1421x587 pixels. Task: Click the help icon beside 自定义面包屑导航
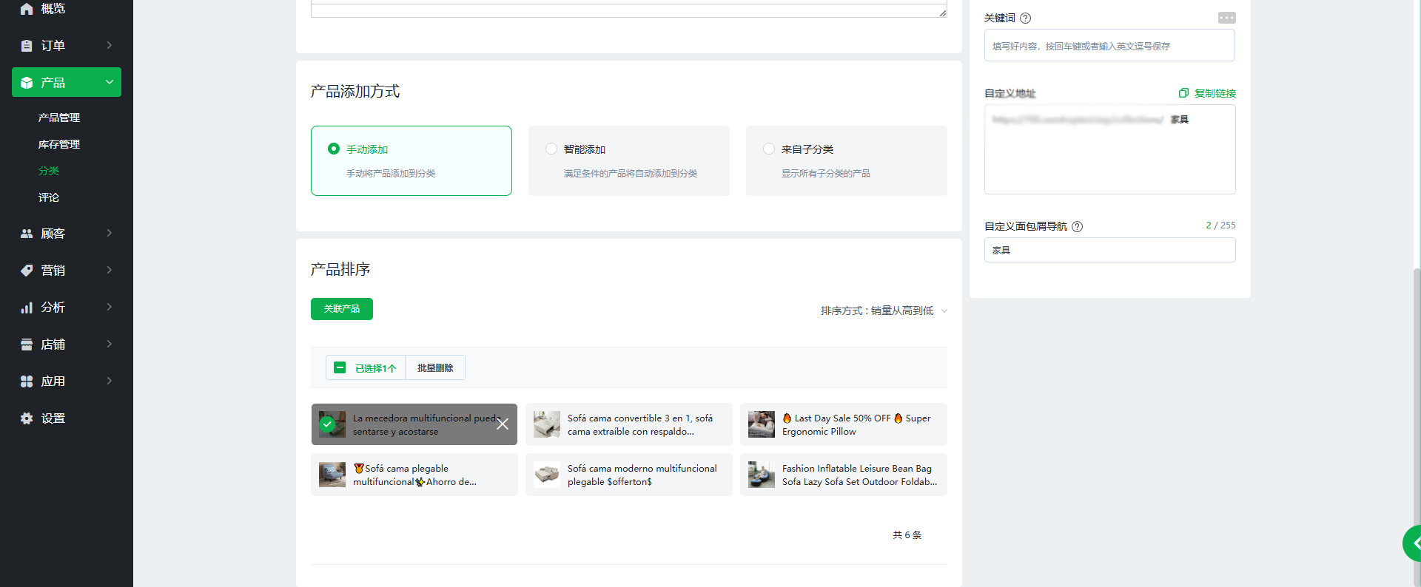(x=1078, y=227)
